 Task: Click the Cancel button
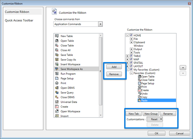pyautogui.click(x=179, y=133)
